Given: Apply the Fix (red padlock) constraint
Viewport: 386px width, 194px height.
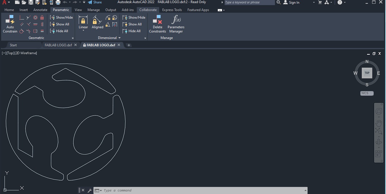Looking at the screenshot, I should click(x=42, y=18).
